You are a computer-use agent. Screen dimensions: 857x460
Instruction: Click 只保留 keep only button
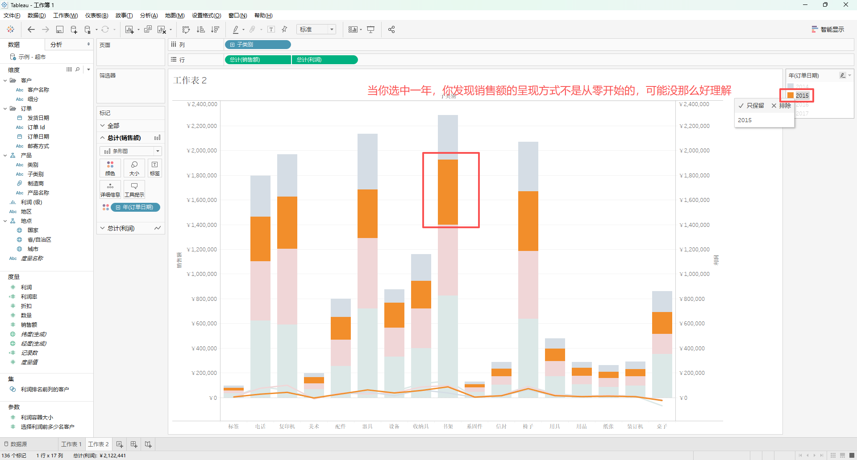[751, 106]
